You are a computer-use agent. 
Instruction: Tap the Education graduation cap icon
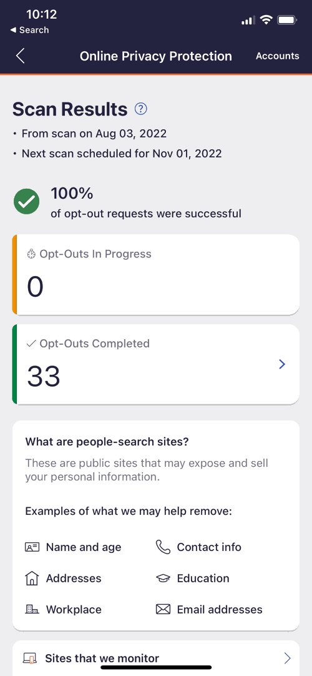(163, 579)
